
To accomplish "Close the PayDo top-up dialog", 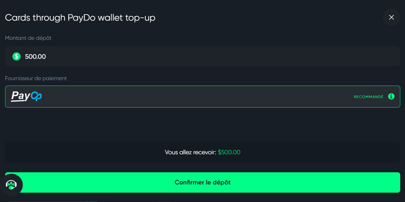I will pos(391,18).
